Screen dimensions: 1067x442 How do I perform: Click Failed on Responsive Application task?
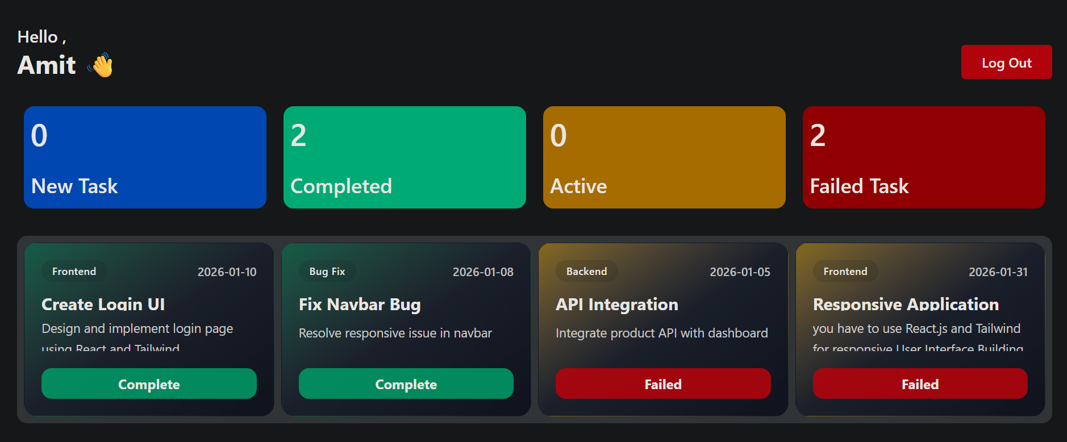pyautogui.click(x=920, y=384)
